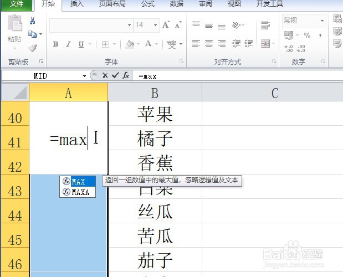
Task: Toggle bold formatting
Action: pos(56,44)
